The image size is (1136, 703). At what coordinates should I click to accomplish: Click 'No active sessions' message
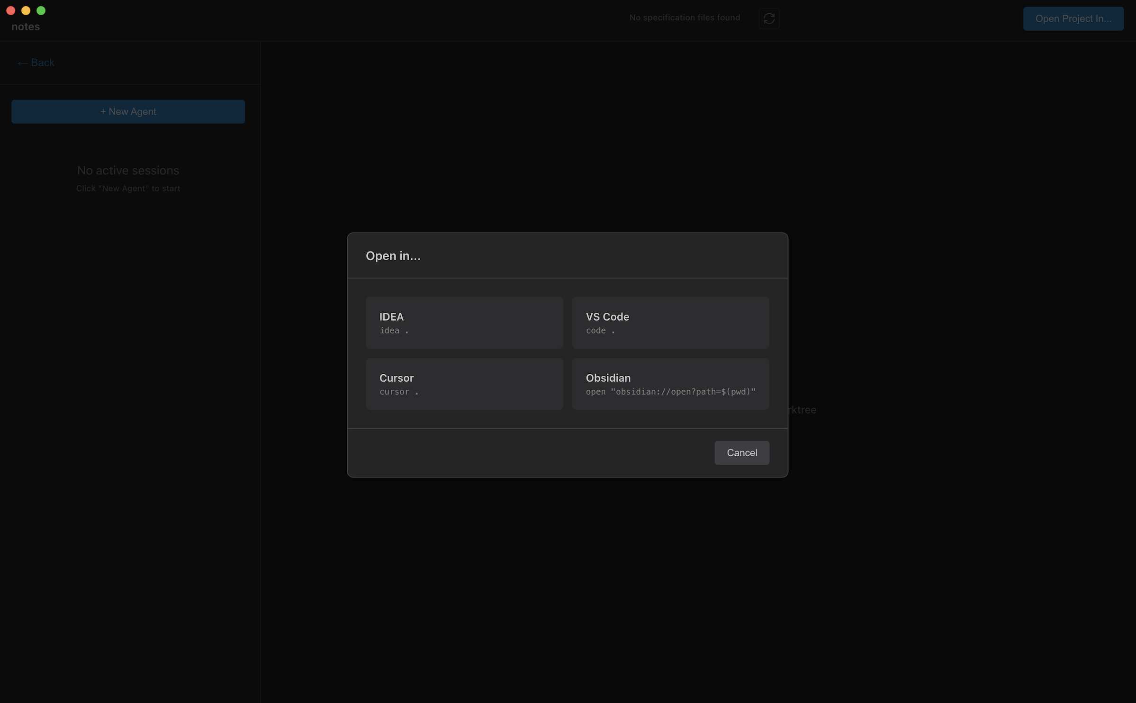pyautogui.click(x=128, y=171)
